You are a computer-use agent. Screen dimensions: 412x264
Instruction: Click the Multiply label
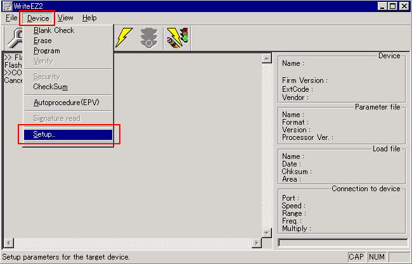(297, 229)
